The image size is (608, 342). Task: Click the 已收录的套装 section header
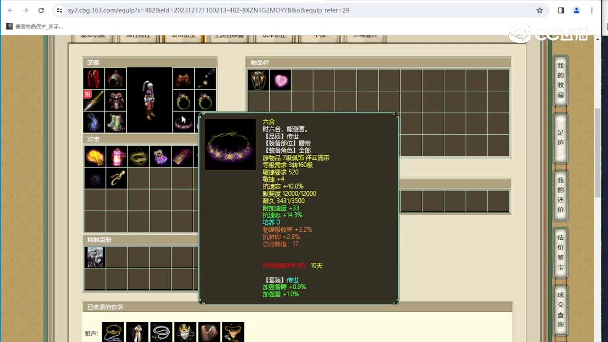(297, 307)
